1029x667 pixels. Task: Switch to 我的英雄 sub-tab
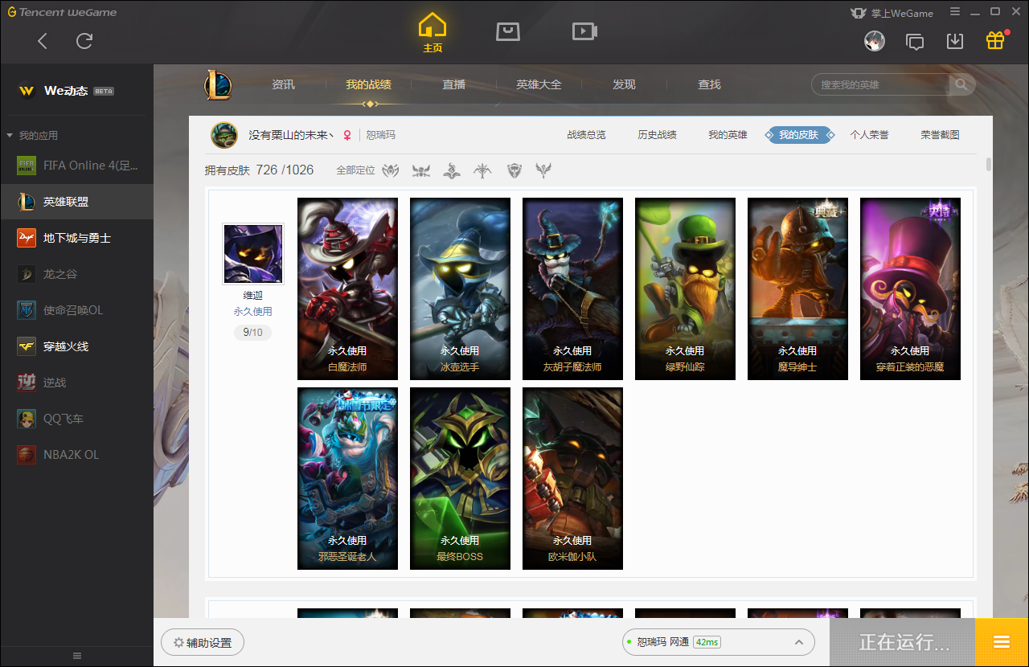click(x=728, y=135)
